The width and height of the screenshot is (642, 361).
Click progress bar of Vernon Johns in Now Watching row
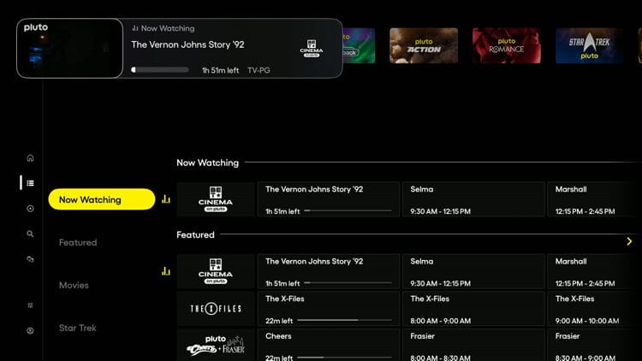pos(348,210)
